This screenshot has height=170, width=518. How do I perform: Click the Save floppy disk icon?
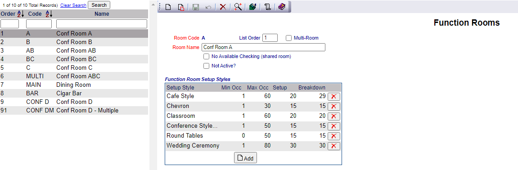point(196,7)
